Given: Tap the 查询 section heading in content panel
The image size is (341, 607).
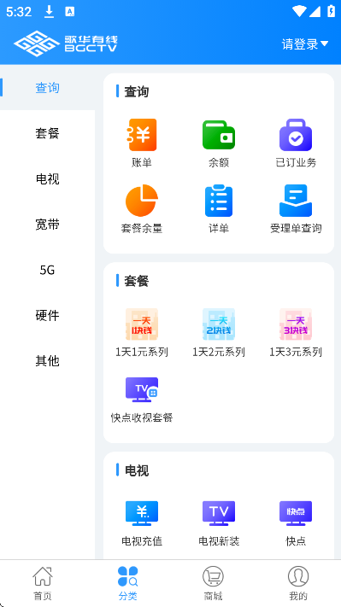Looking at the screenshot, I should [137, 91].
